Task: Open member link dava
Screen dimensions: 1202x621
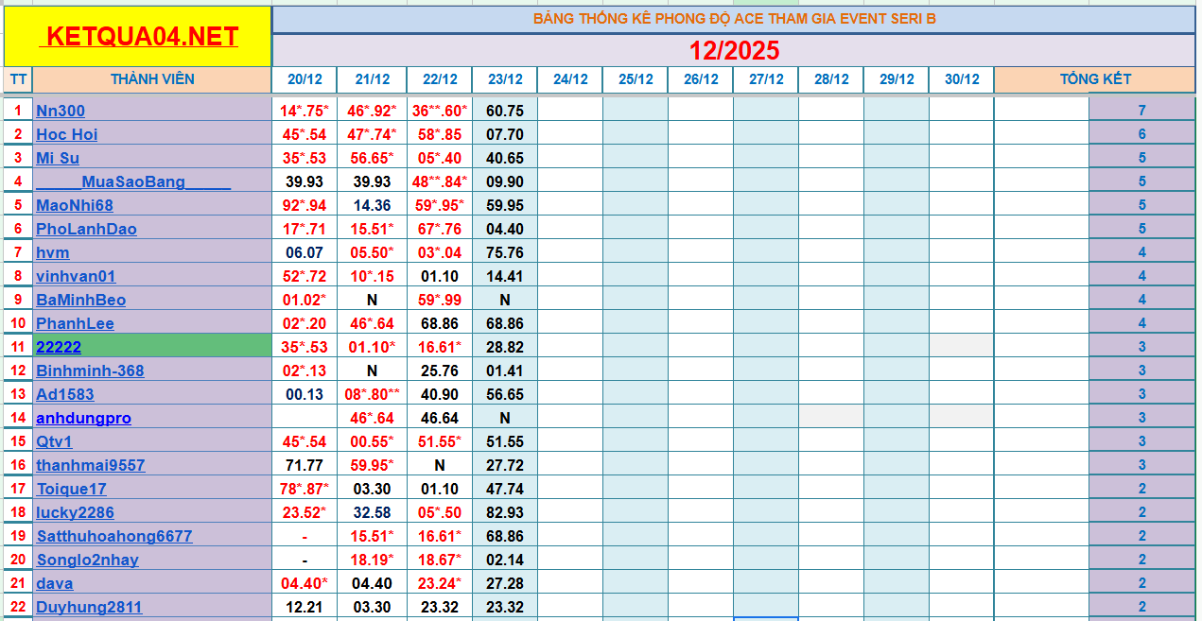Action: (55, 583)
